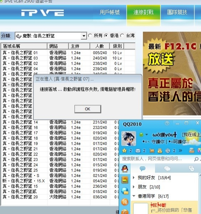201x214 pixels.
Task: Select room 真‧信長之野望 20 on 大陸網絡
Action: point(60,197)
